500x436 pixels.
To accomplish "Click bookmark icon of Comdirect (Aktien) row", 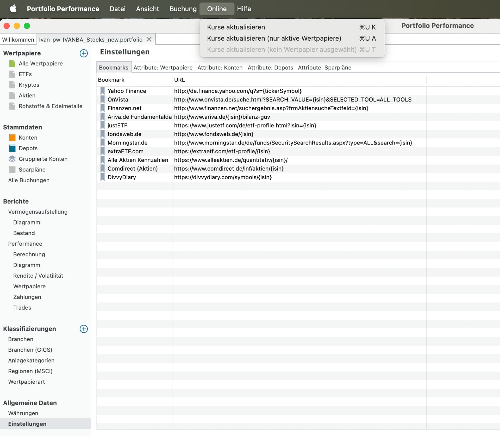I will (102, 169).
